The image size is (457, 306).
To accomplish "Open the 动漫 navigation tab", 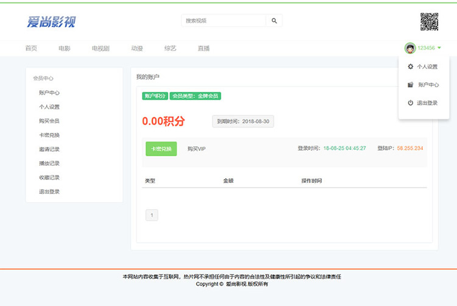I will [137, 48].
